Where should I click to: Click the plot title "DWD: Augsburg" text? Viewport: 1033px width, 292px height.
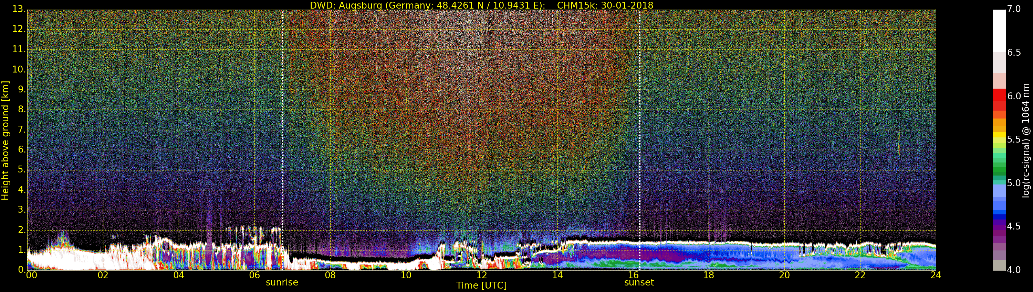346,5
